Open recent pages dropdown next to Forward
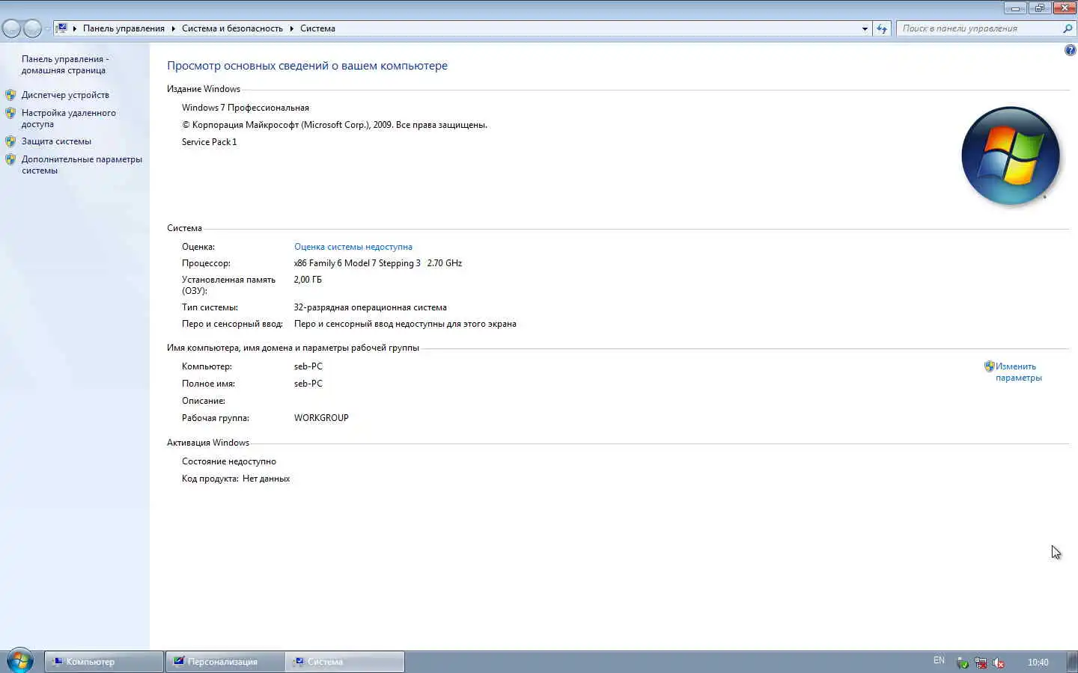Screen dimensions: 1078x673 (47, 28)
